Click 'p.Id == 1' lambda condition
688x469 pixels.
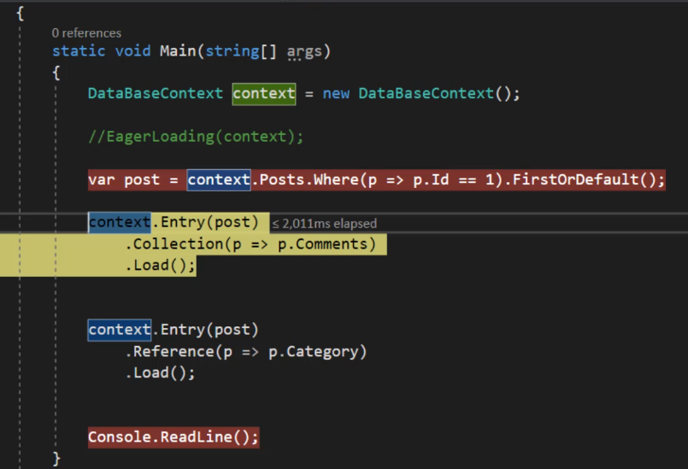coord(454,179)
